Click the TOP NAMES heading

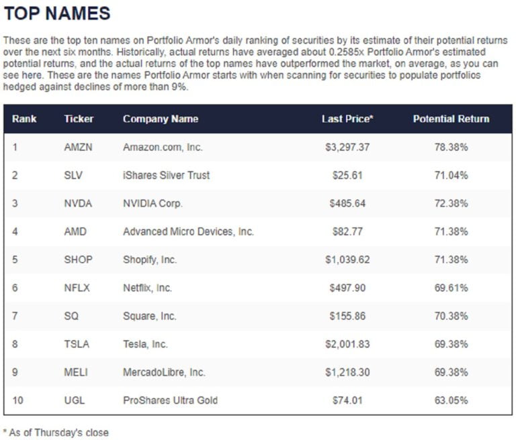coord(57,13)
